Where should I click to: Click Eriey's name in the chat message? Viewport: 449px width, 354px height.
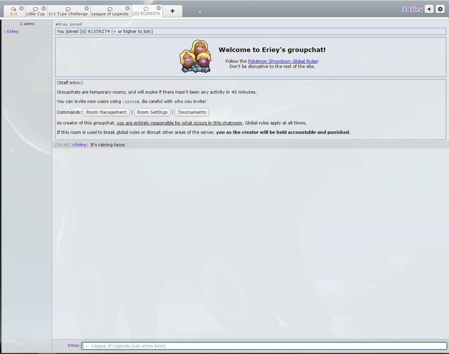coord(81,145)
